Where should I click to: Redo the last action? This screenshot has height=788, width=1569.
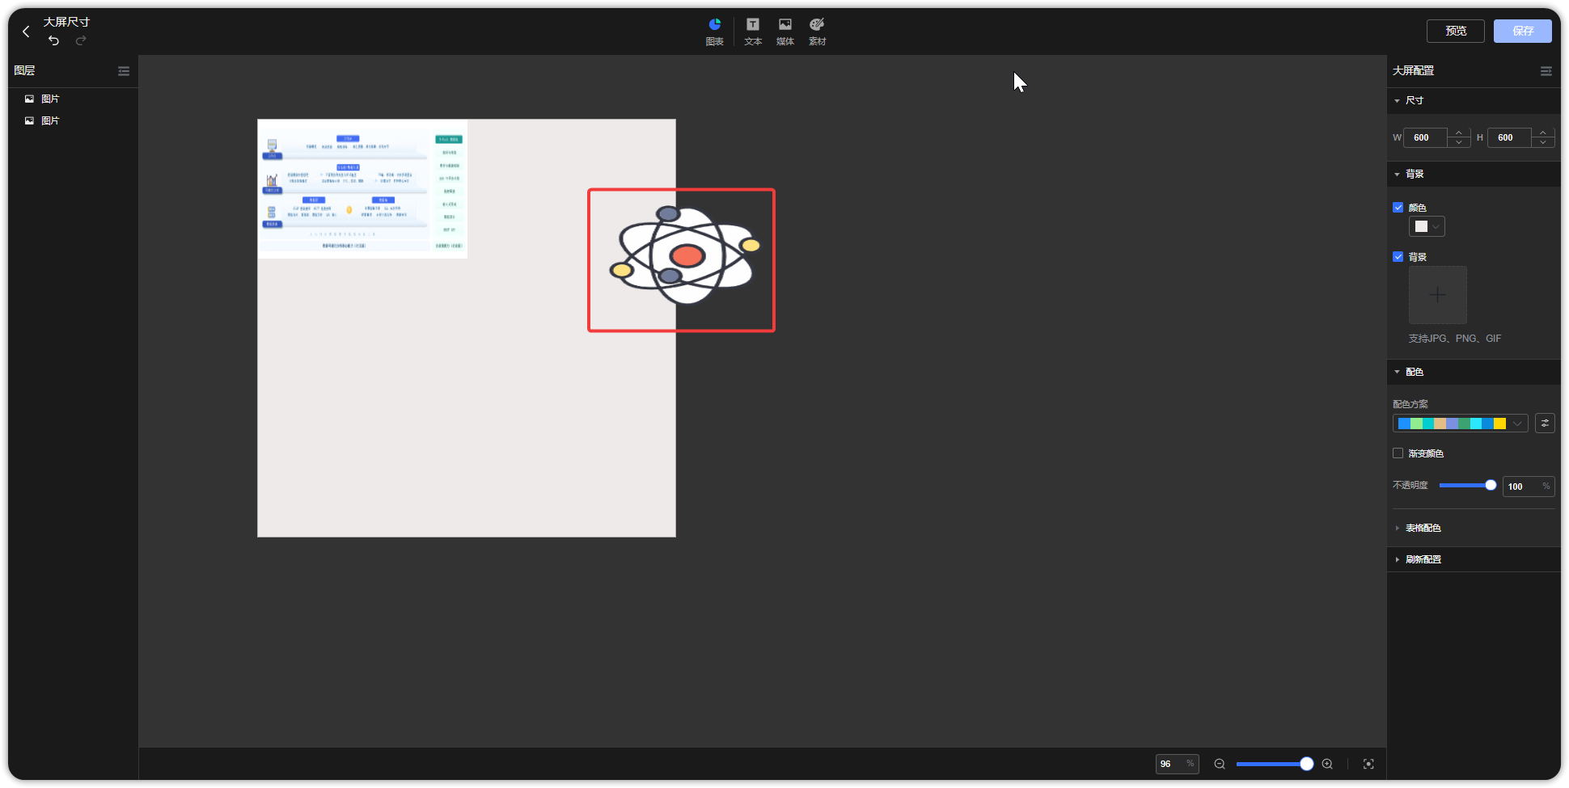tap(81, 40)
